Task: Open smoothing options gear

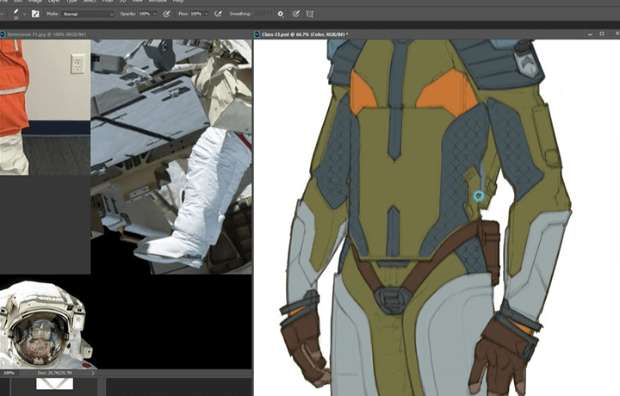Action: click(281, 14)
